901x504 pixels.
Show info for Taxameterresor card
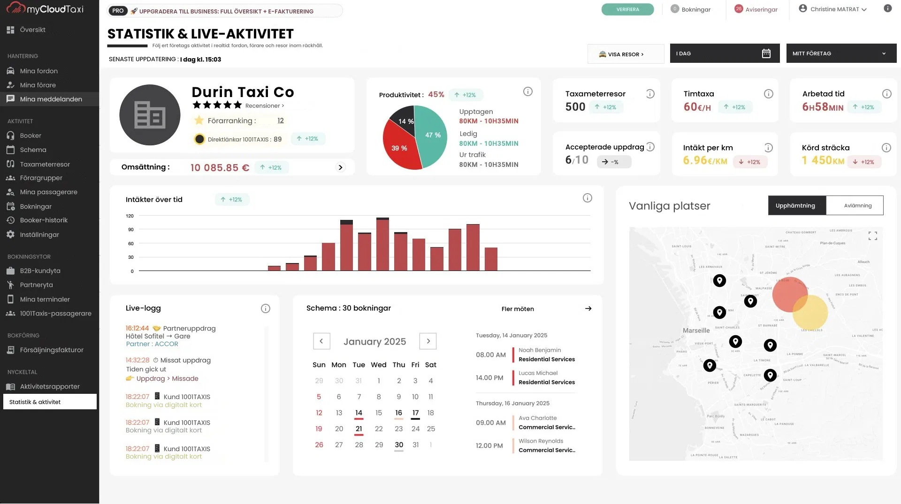[650, 94]
